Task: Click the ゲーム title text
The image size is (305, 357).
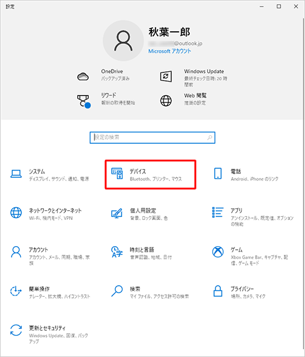Action: tap(237, 250)
